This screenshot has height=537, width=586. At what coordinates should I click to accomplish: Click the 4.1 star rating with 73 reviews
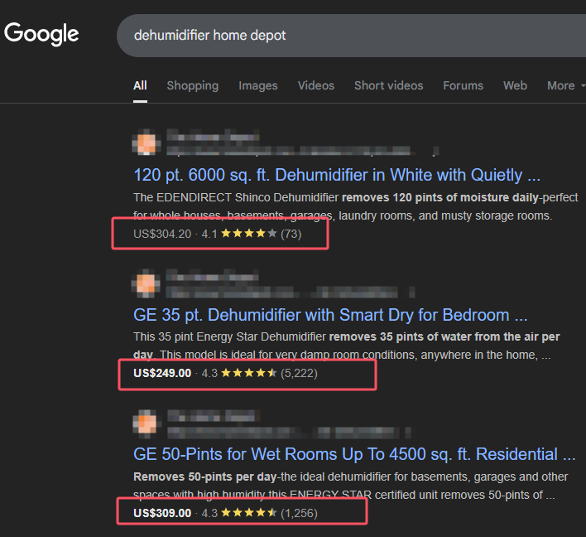tap(252, 234)
